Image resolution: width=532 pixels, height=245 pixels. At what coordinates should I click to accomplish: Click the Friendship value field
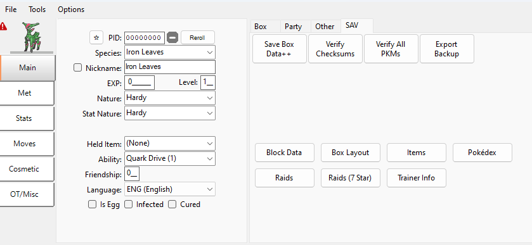132,174
